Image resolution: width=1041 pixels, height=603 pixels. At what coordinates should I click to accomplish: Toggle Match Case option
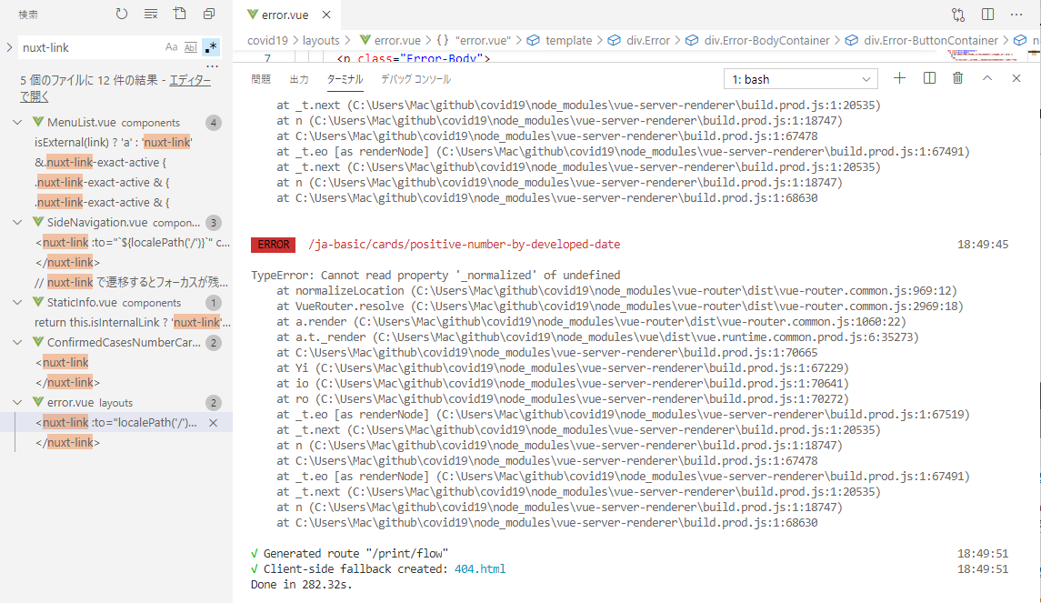pos(171,47)
